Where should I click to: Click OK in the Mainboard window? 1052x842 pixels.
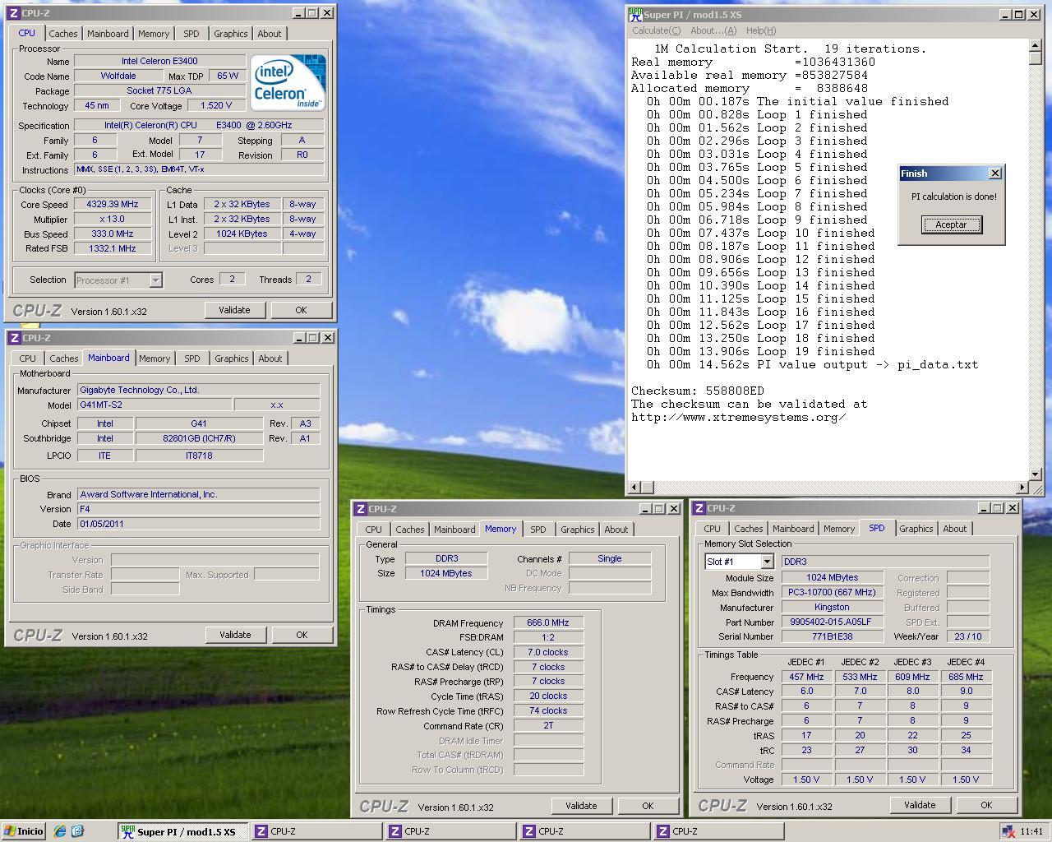(x=302, y=635)
